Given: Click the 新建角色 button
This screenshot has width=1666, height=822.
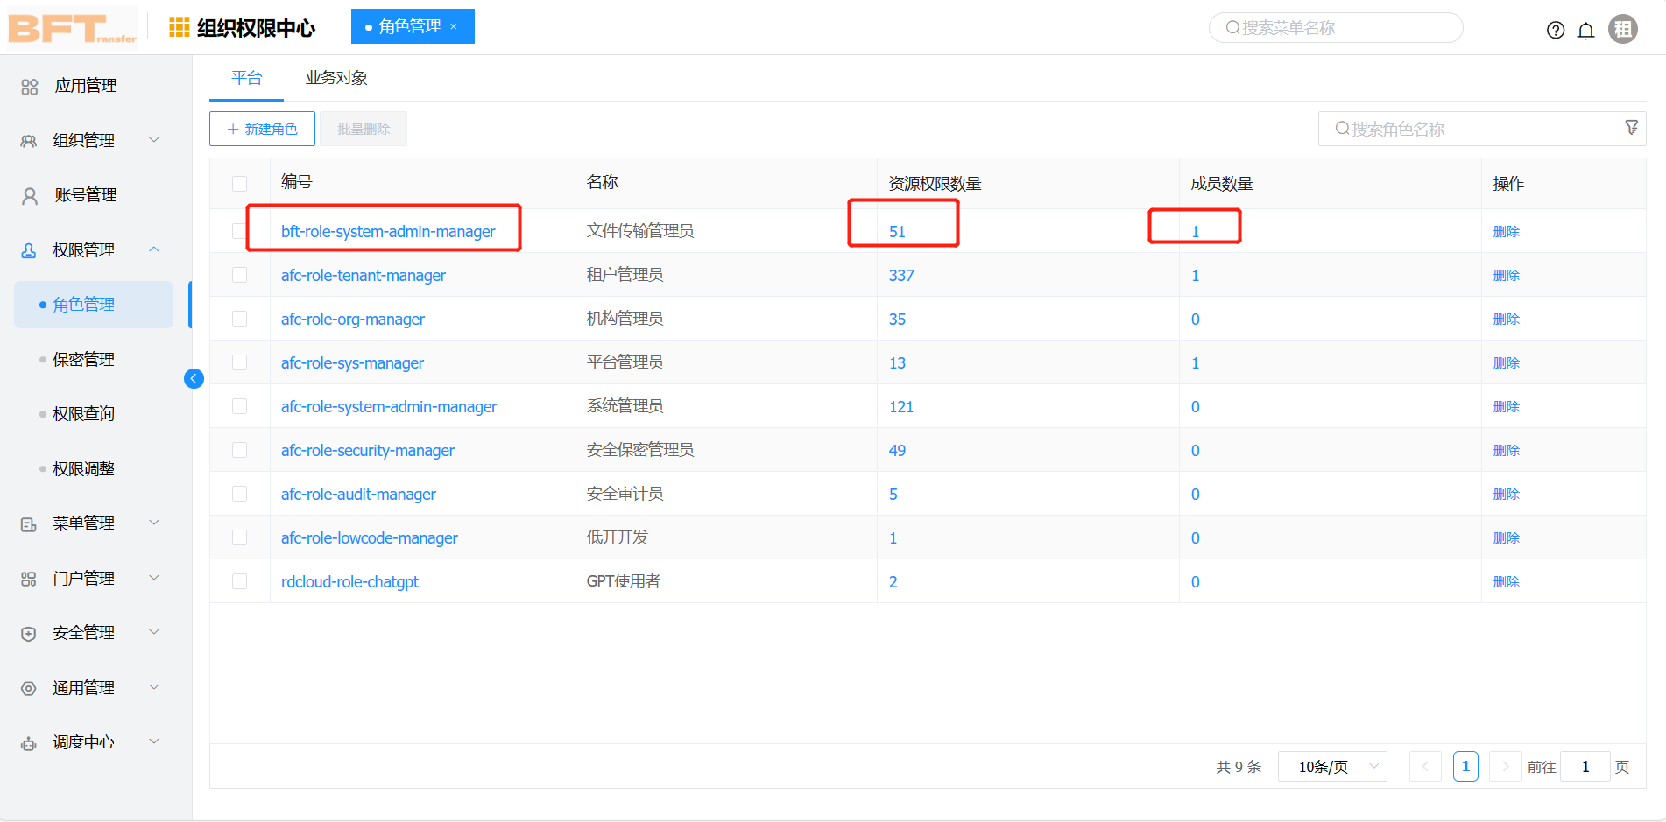Looking at the screenshot, I should [262, 128].
